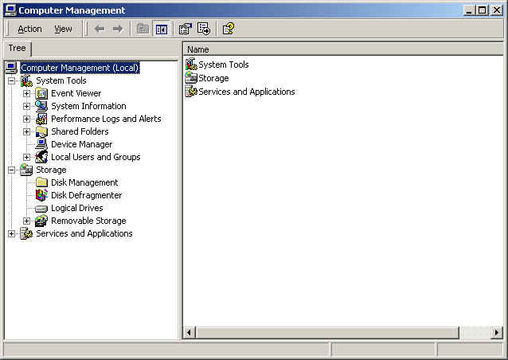Expand Performance Logs and Alerts node
Viewport: 508px width, 360px height.
click(26, 119)
